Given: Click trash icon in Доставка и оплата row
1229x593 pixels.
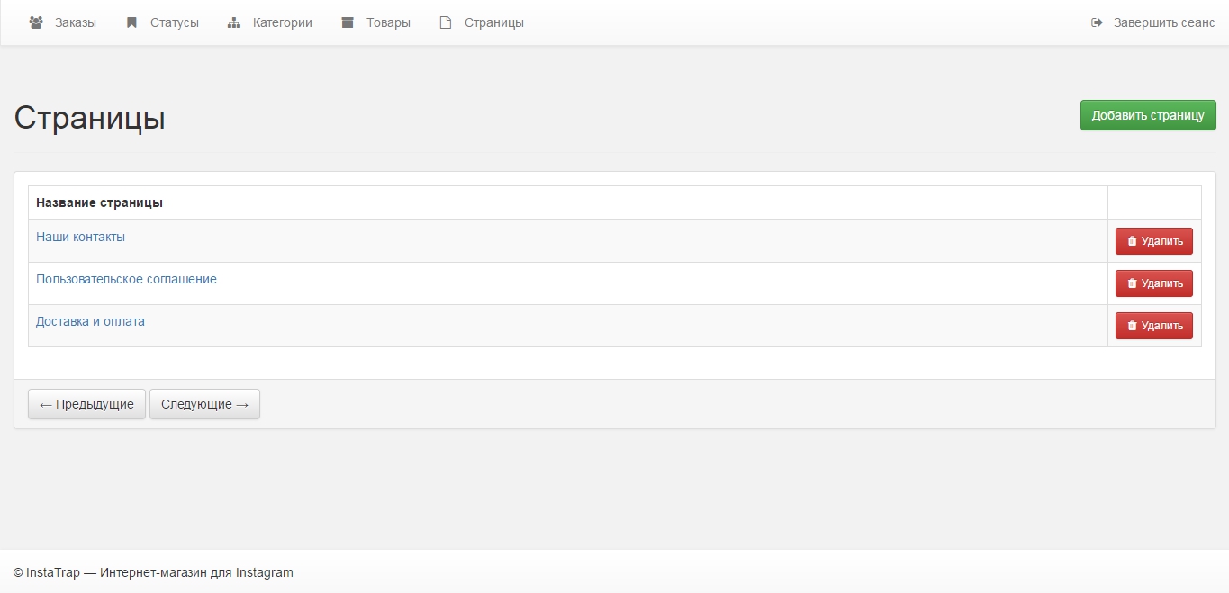Looking at the screenshot, I should [x=1133, y=326].
